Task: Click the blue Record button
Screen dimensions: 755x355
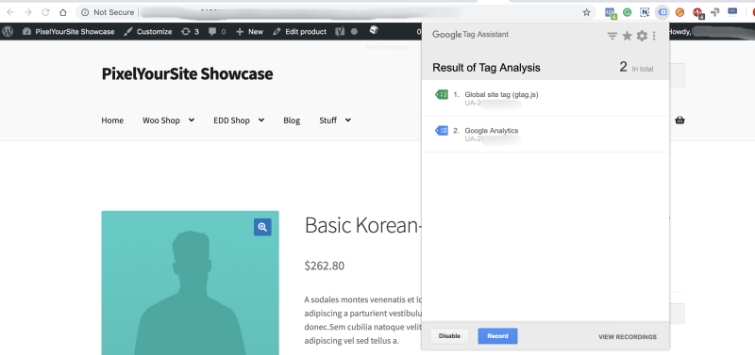Action: coord(497,336)
